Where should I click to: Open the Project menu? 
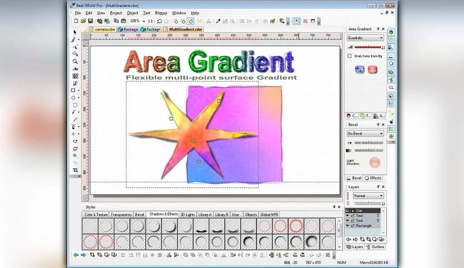(x=115, y=13)
